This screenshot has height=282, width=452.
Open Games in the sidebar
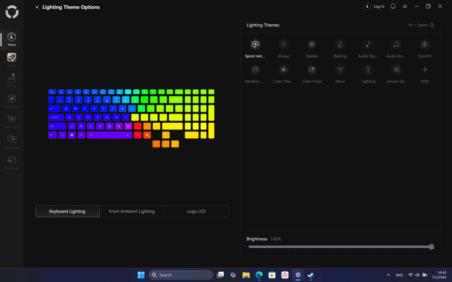12,60
